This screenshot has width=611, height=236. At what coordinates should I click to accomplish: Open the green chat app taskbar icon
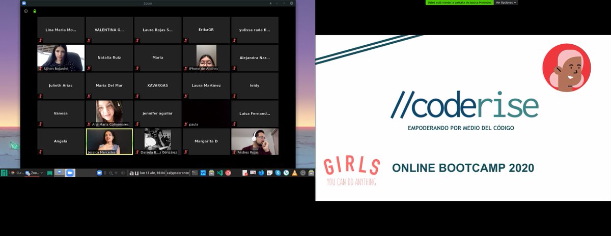(49, 173)
